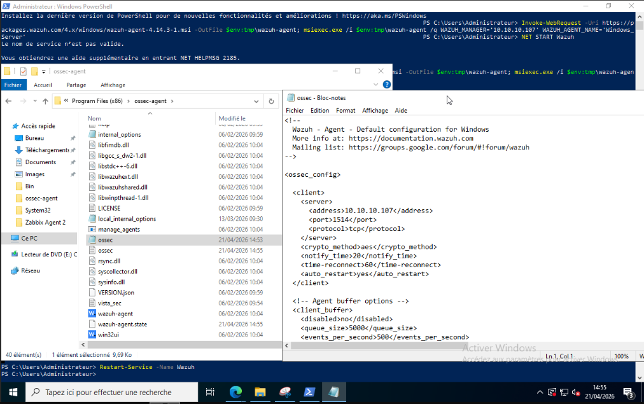Select VERSION.json file icon
644x404 pixels.
click(x=92, y=292)
